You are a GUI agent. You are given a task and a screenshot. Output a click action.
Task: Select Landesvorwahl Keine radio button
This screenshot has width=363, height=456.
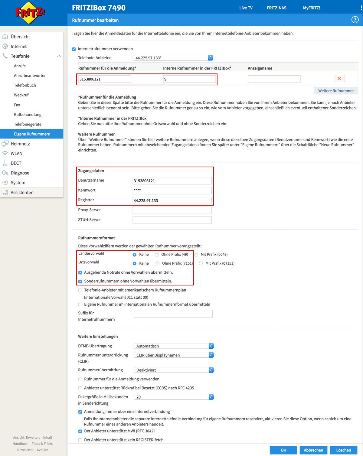click(x=135, y=255)
